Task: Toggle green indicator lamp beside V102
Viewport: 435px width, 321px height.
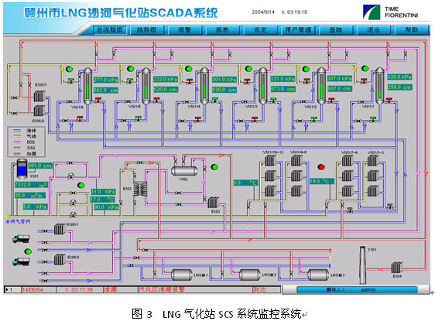Action: pyautogui.click(x=214, y=167)
